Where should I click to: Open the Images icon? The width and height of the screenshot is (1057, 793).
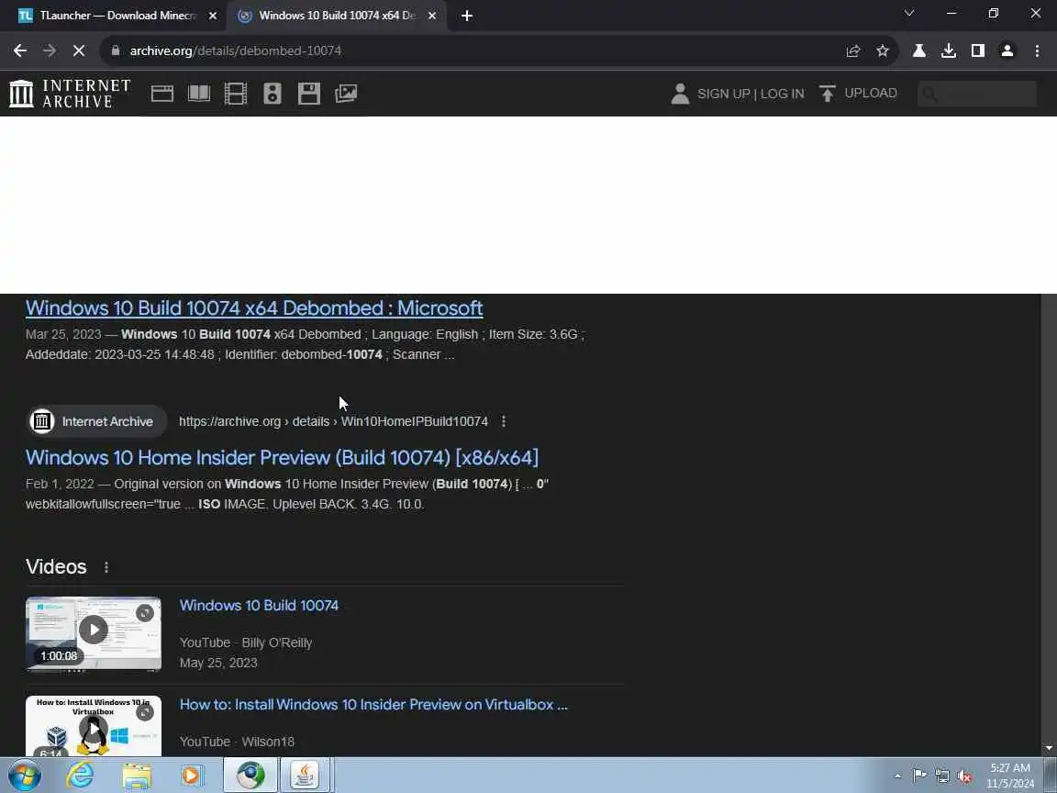[346, 93]
